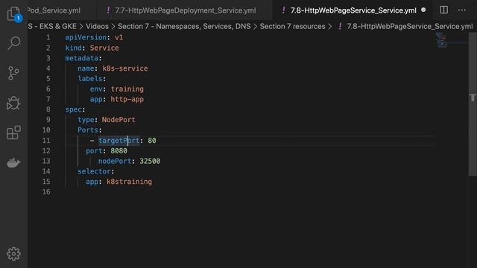Image resolution: width=477 pixels, height=268 pixels.
Task: Click the highlighted 'targetPort' key
Action: coord(119,141)
